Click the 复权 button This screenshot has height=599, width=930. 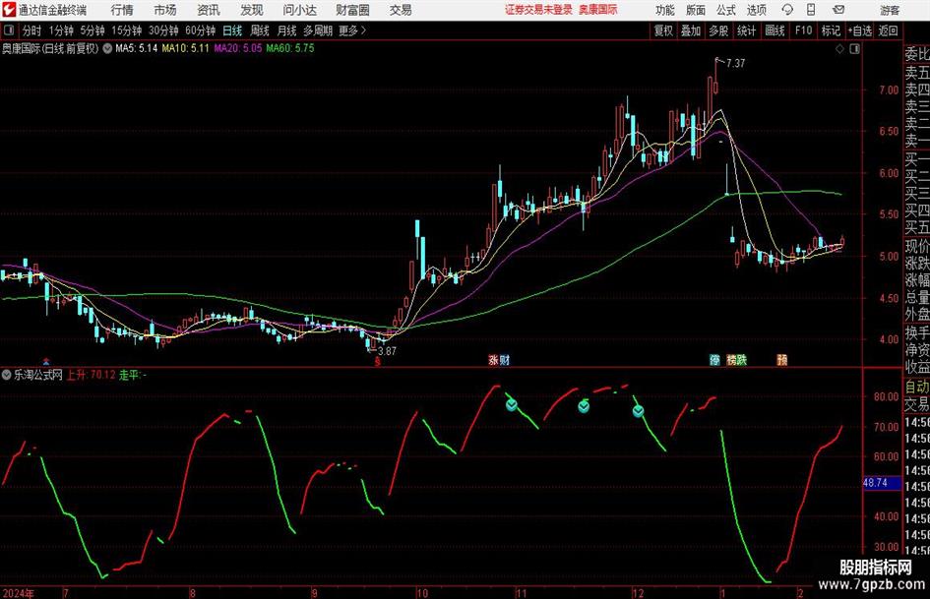pyautogui.click(x=663, y=30)
